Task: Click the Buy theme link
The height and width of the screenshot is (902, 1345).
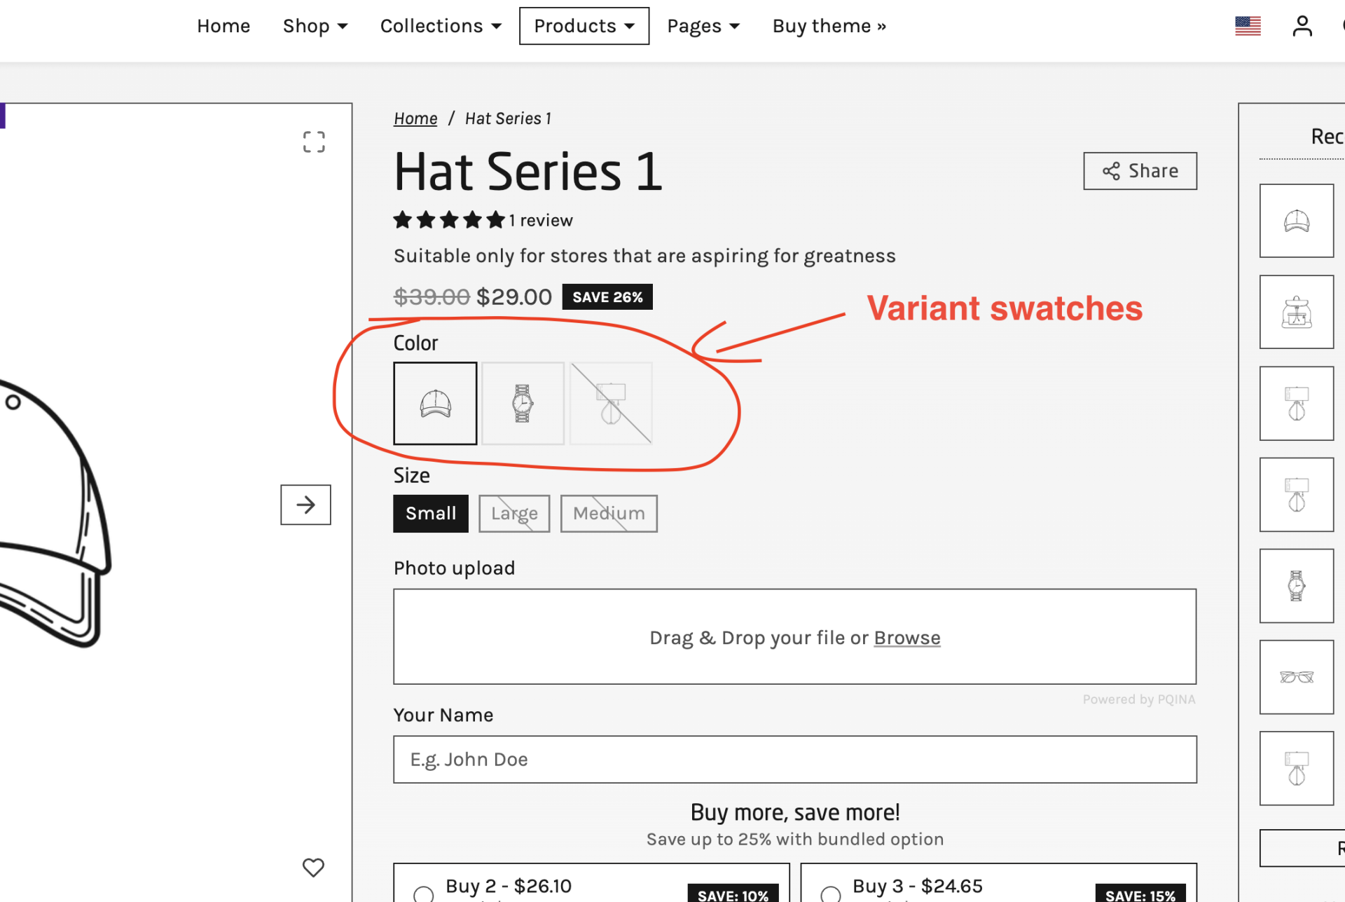Action: [829, 26]
